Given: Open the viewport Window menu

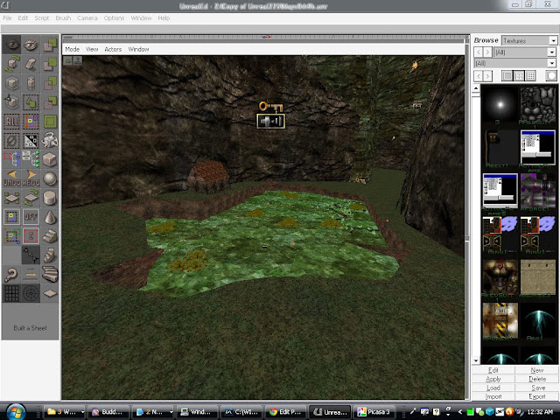Looking at the screenshot, I should [138, 49].
